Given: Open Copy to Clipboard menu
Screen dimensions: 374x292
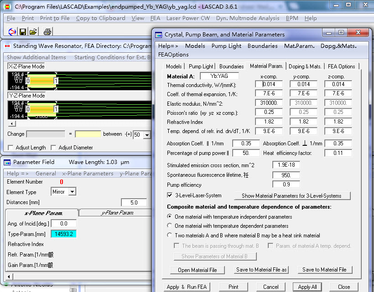Looking at the screenshot, I should tap(101, 18).
